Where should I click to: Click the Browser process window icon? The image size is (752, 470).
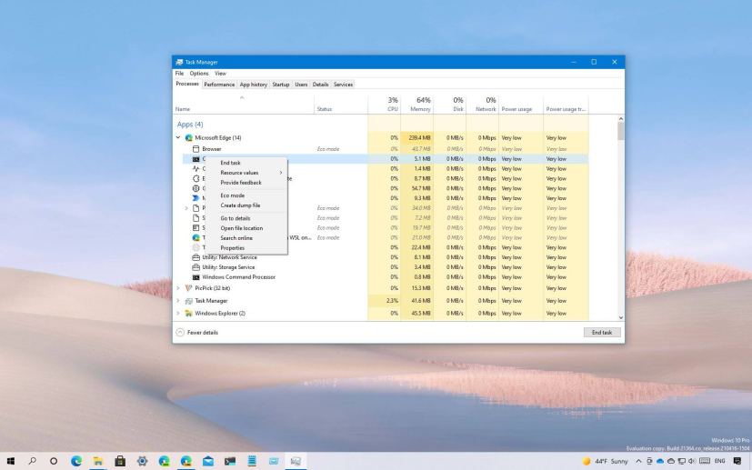(196, 149)
